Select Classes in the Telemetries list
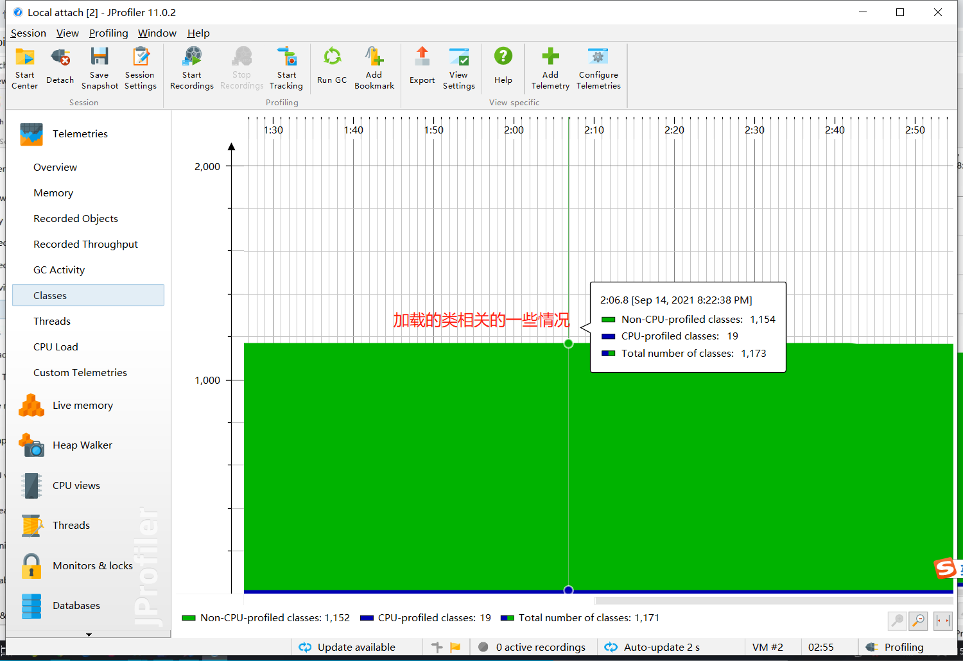The width and height of the screenshot is (963, 661). point(50,295)
